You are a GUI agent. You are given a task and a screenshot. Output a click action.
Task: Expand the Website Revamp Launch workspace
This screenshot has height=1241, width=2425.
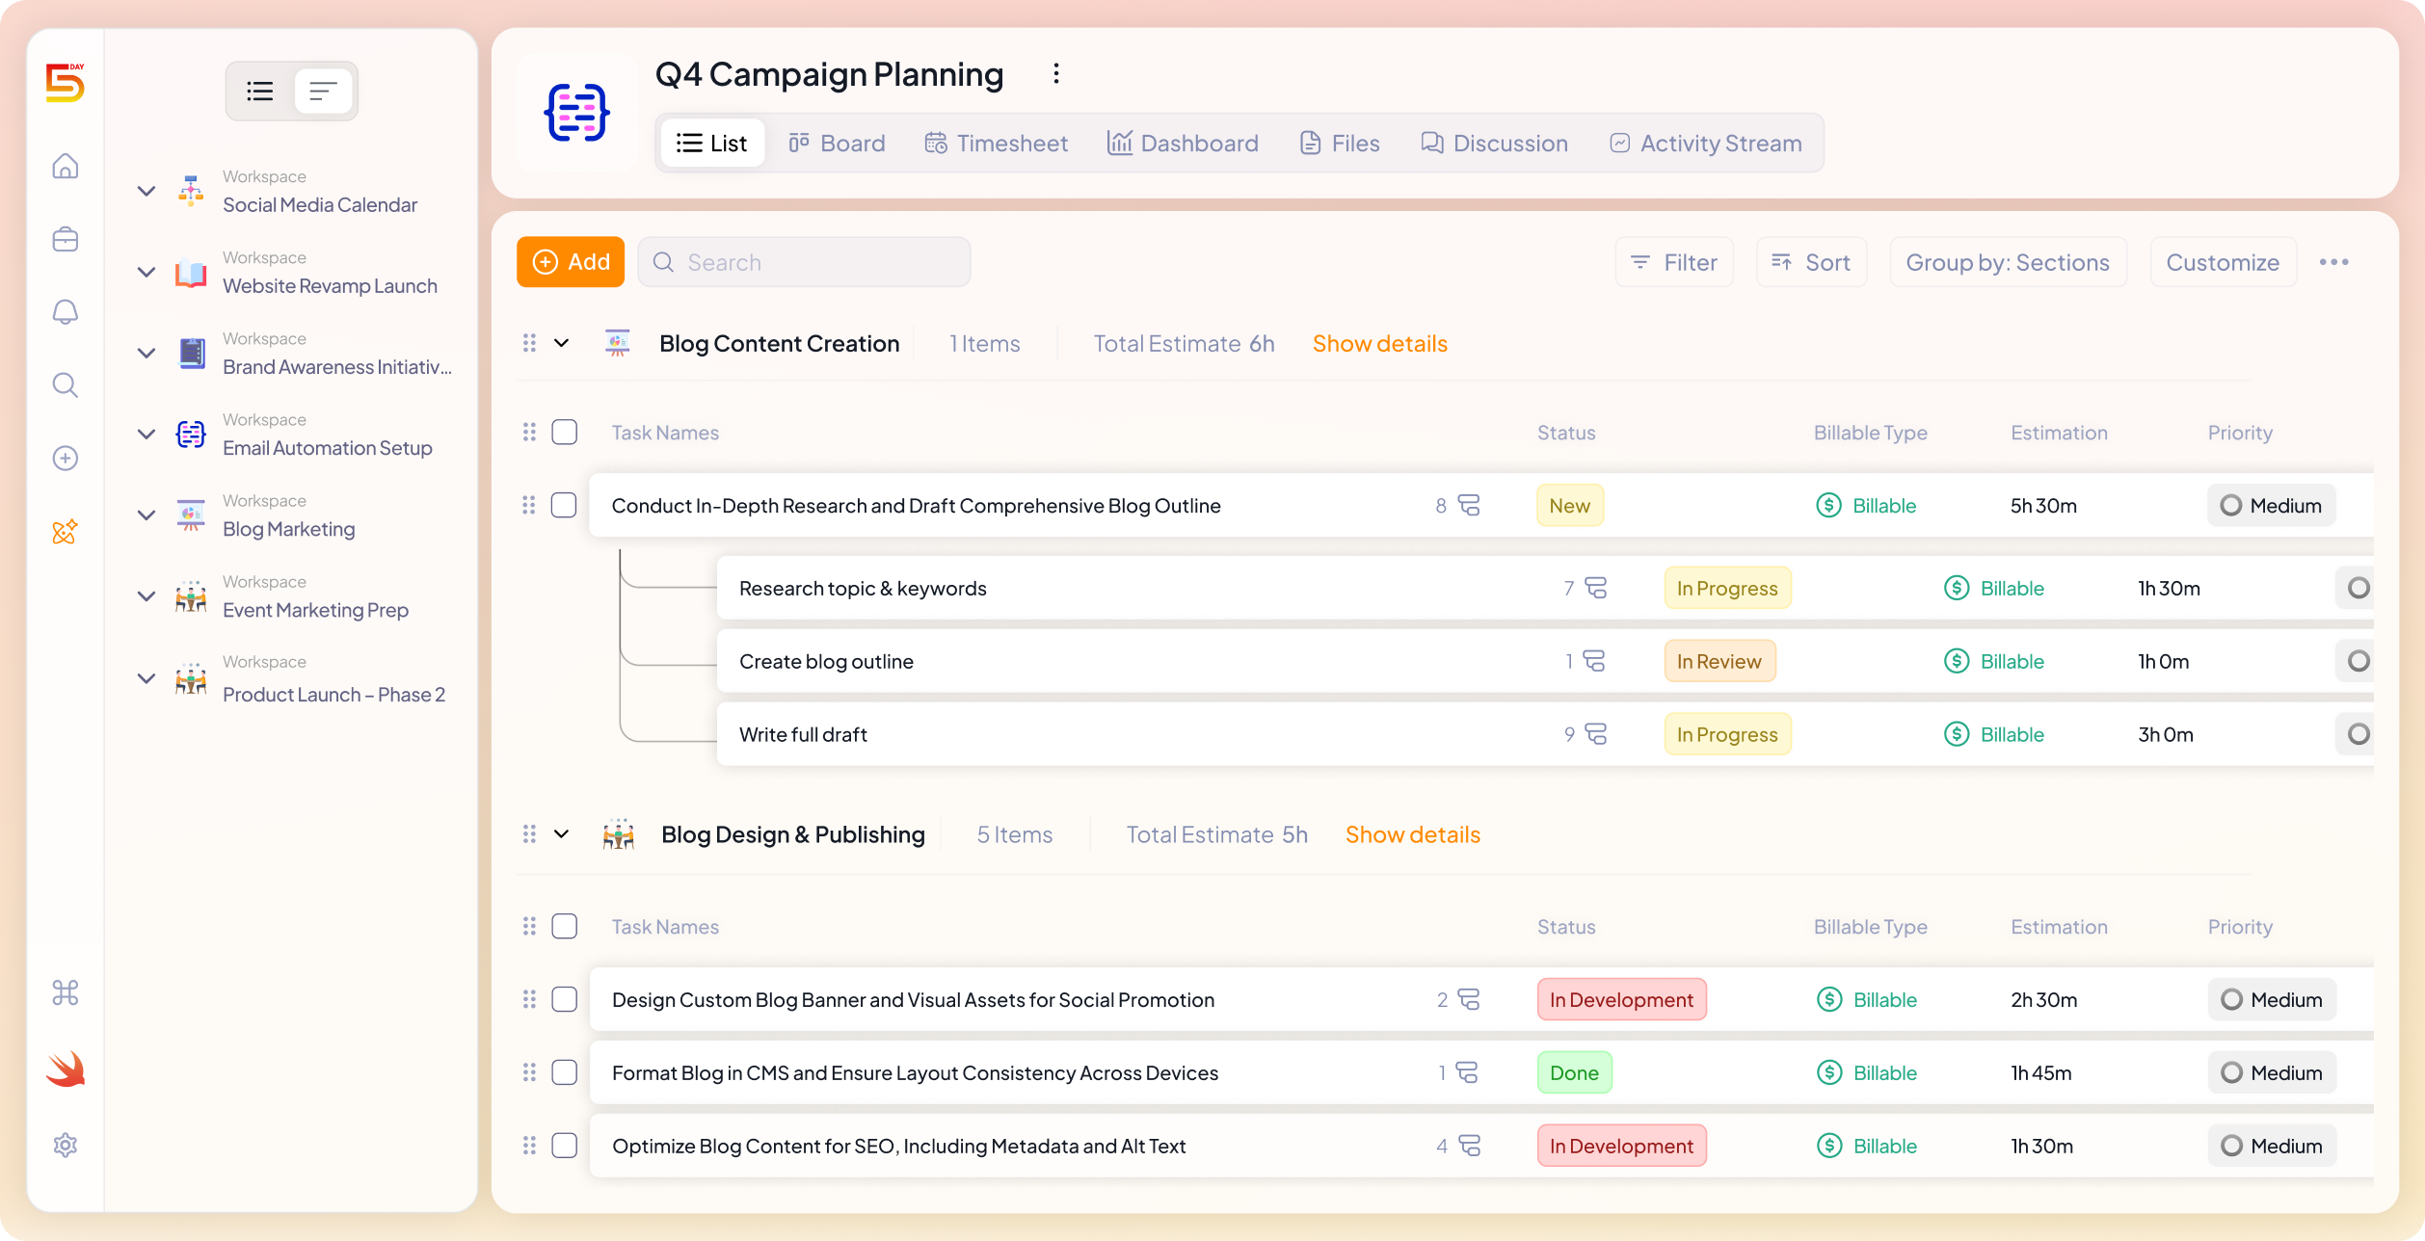[147, 272]
